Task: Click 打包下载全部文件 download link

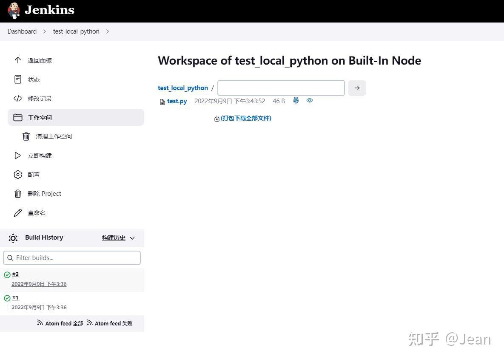Action: click(246, 118)
